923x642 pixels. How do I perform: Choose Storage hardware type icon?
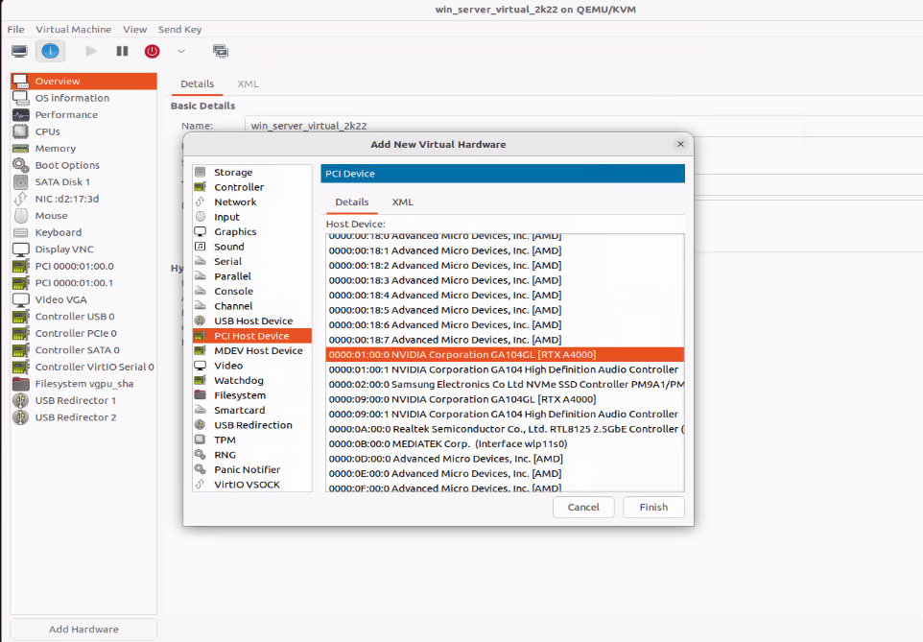(201, 172)
